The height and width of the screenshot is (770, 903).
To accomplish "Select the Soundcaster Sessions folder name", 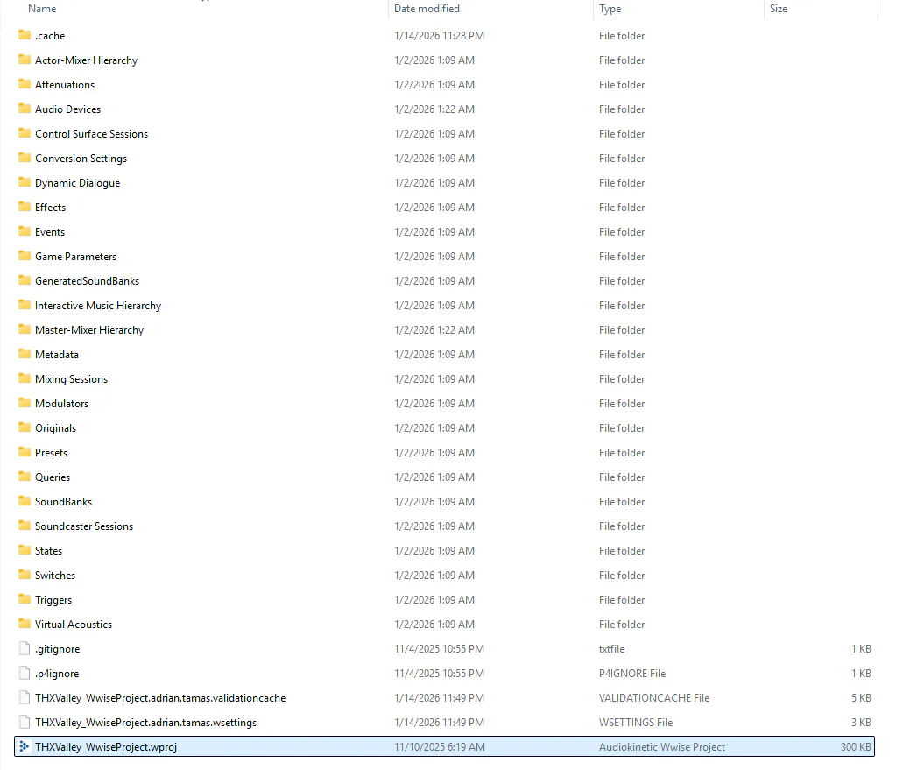I will pyautogui.click(x=84, y=526).
